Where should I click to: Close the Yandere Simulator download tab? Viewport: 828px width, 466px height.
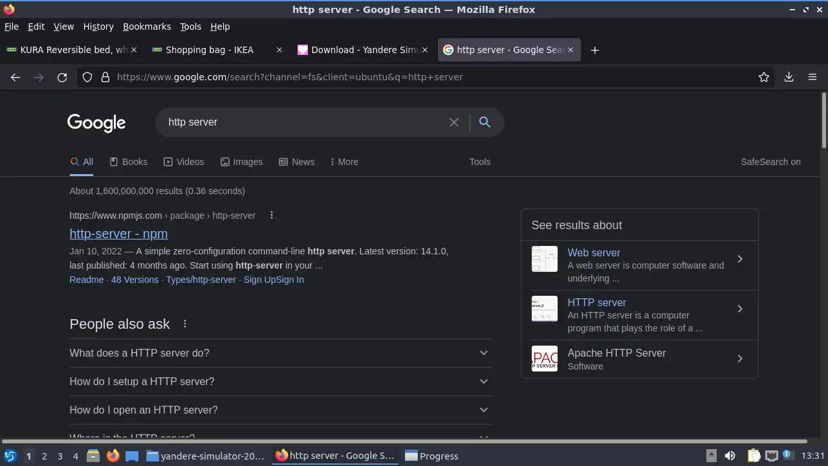point(425,50)
